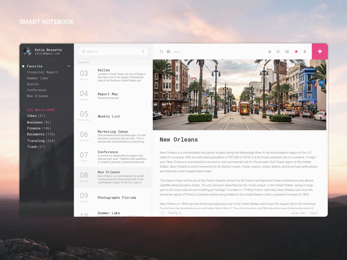The width and height of the screenshot is (347, 260).
Task: Select the Documents (118) folder
Action: 41,134
